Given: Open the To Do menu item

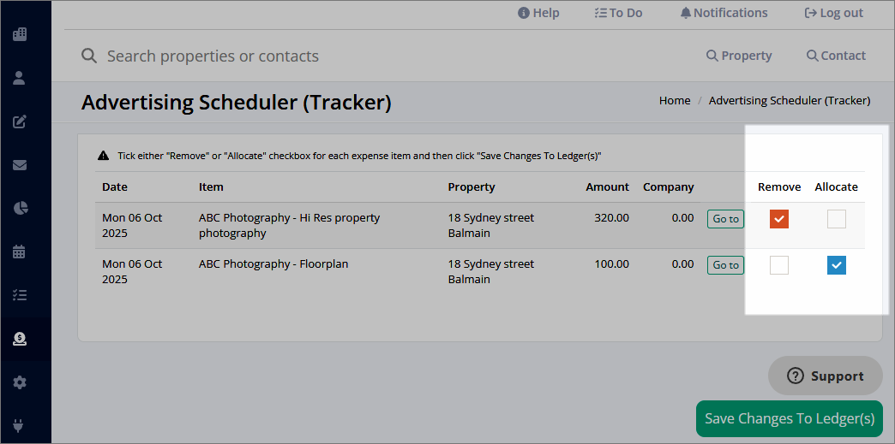Looking at the screenshot, I should pyautogui.click(x=619, y=13).
